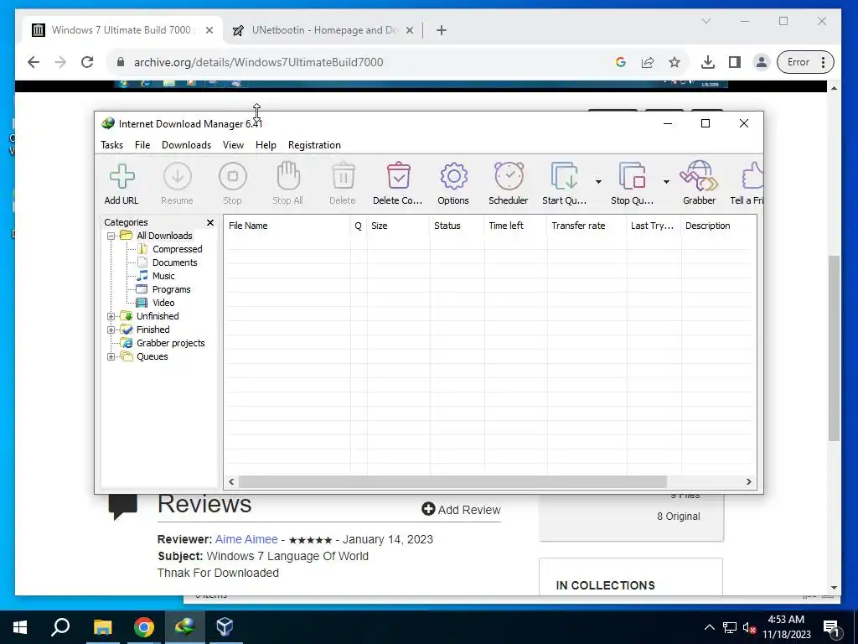Expand the Unfinished category node
This screenshot has height=644, width=858.
pos(111,316)
